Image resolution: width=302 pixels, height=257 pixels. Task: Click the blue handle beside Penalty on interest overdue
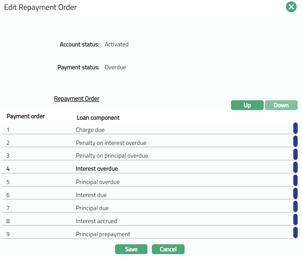pyautogui.click(x=295, y=141)
